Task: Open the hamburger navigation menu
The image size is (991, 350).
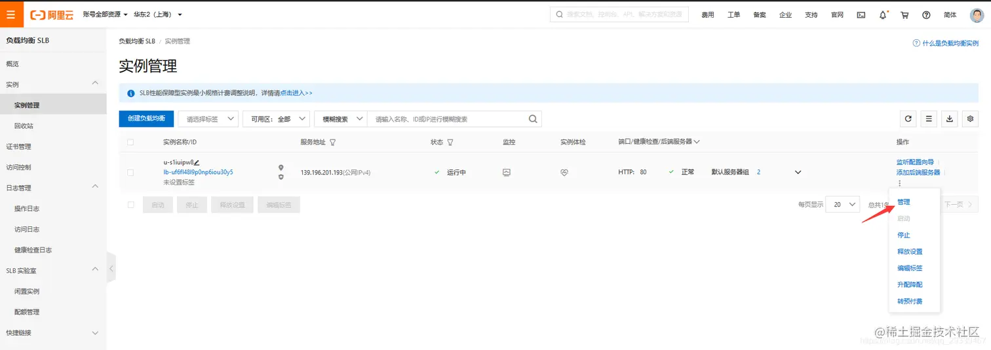Action: (12, 14)
